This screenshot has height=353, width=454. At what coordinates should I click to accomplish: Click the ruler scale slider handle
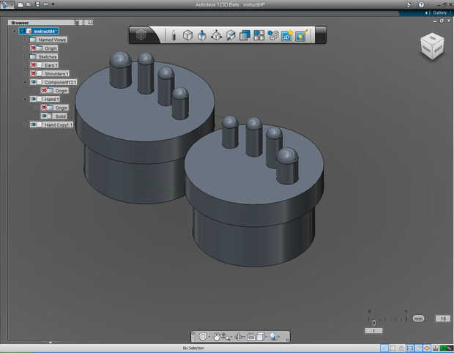(x=373, y=323)
